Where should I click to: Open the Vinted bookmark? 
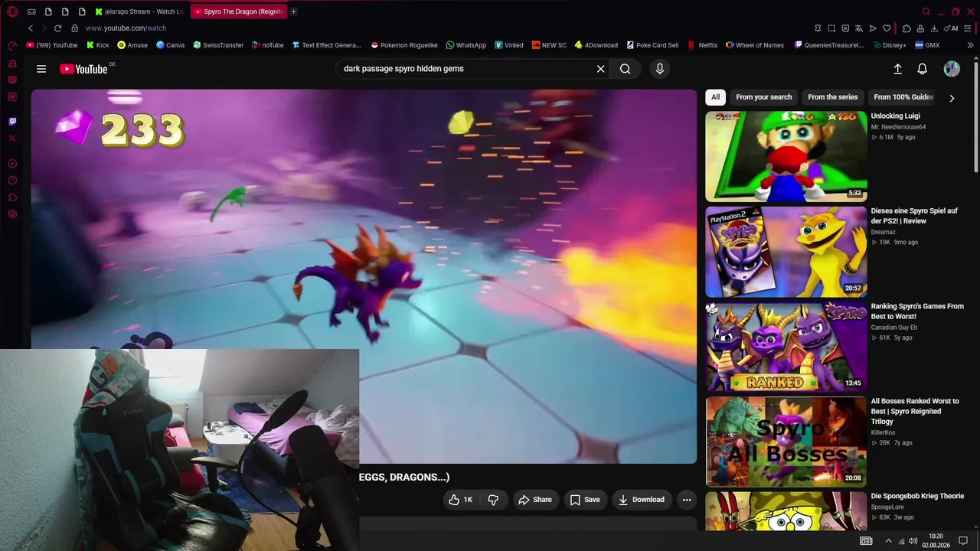point(509,45)
